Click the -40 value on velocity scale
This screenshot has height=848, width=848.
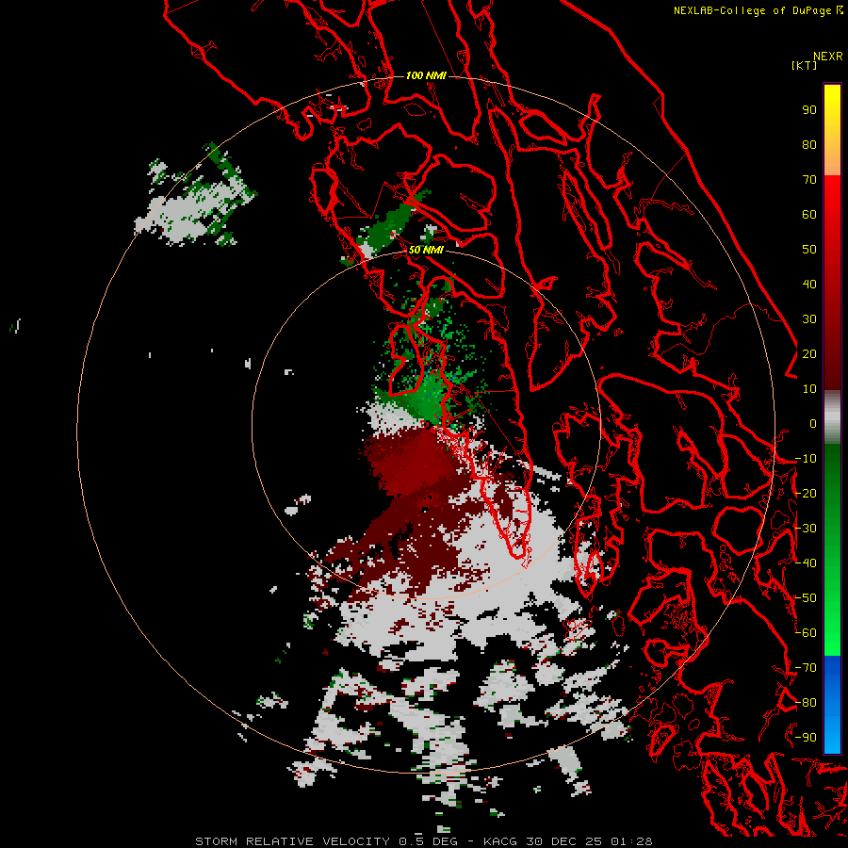click(x=806, y=563)
